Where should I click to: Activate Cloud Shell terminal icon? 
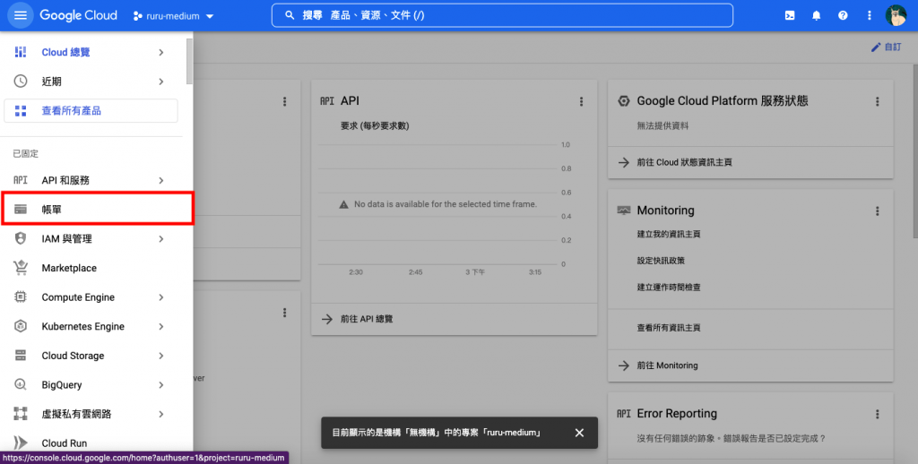[790, 16]
